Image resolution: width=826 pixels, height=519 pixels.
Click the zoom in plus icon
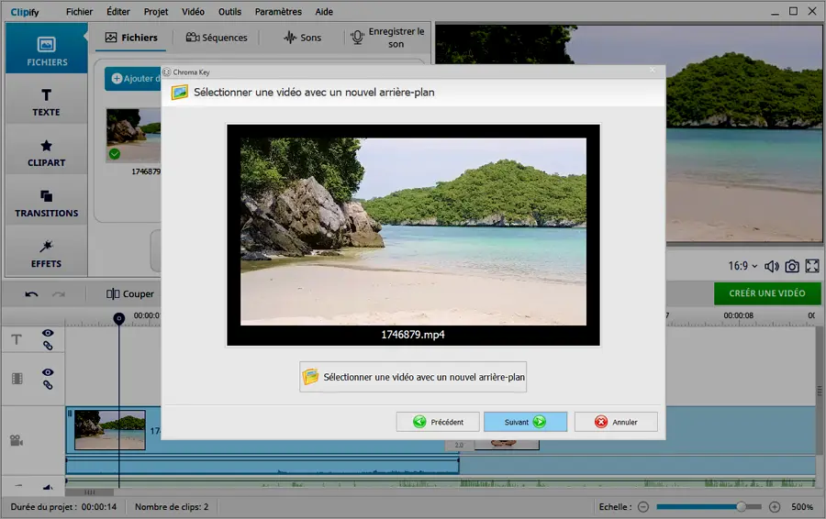[x=775, y=507]
